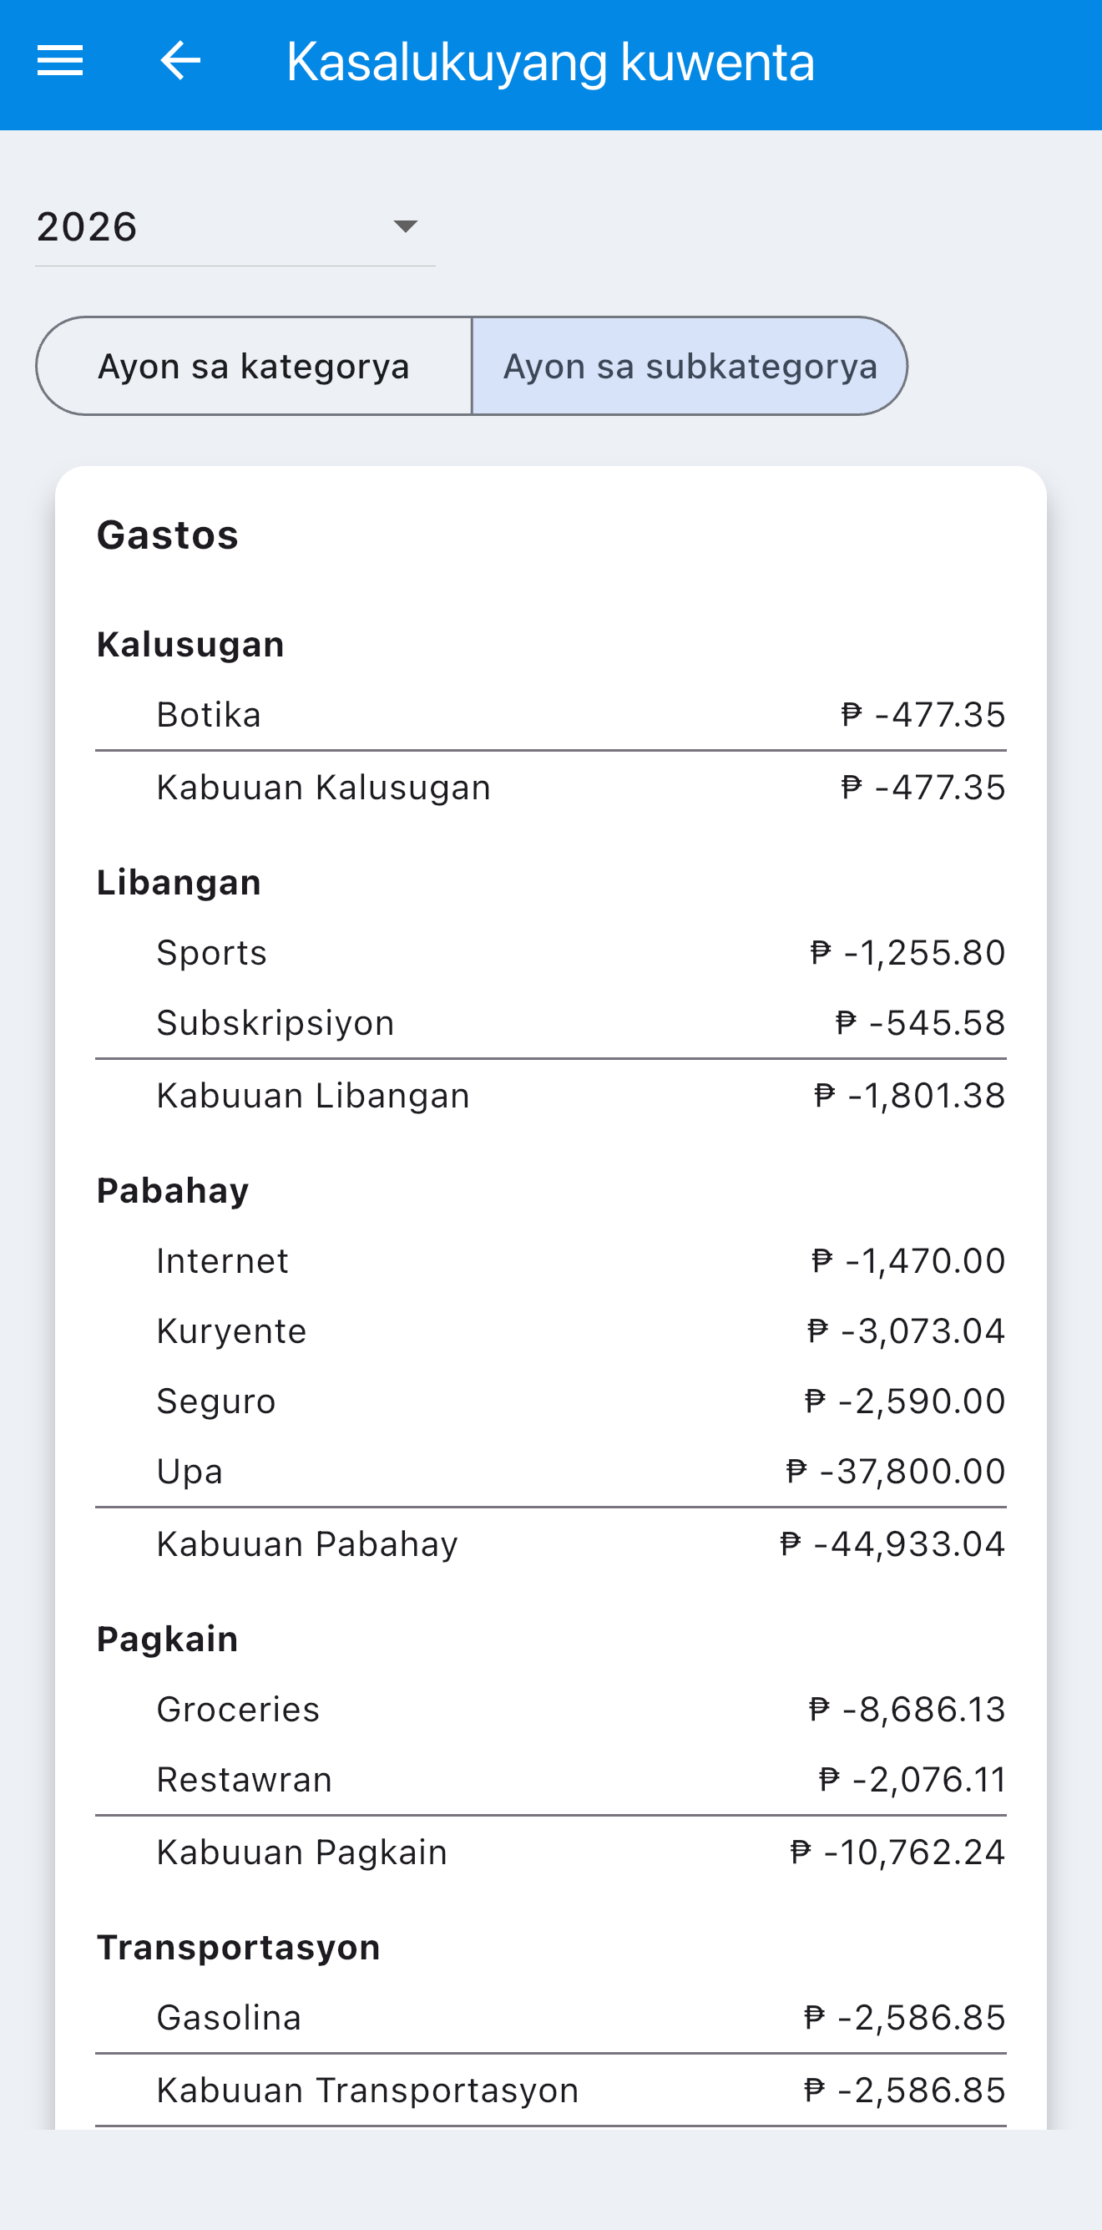This screenshot has width=1102, height=2230.
Task: Open the hamburger navigation menu
Action: click(x=59, y=61)
